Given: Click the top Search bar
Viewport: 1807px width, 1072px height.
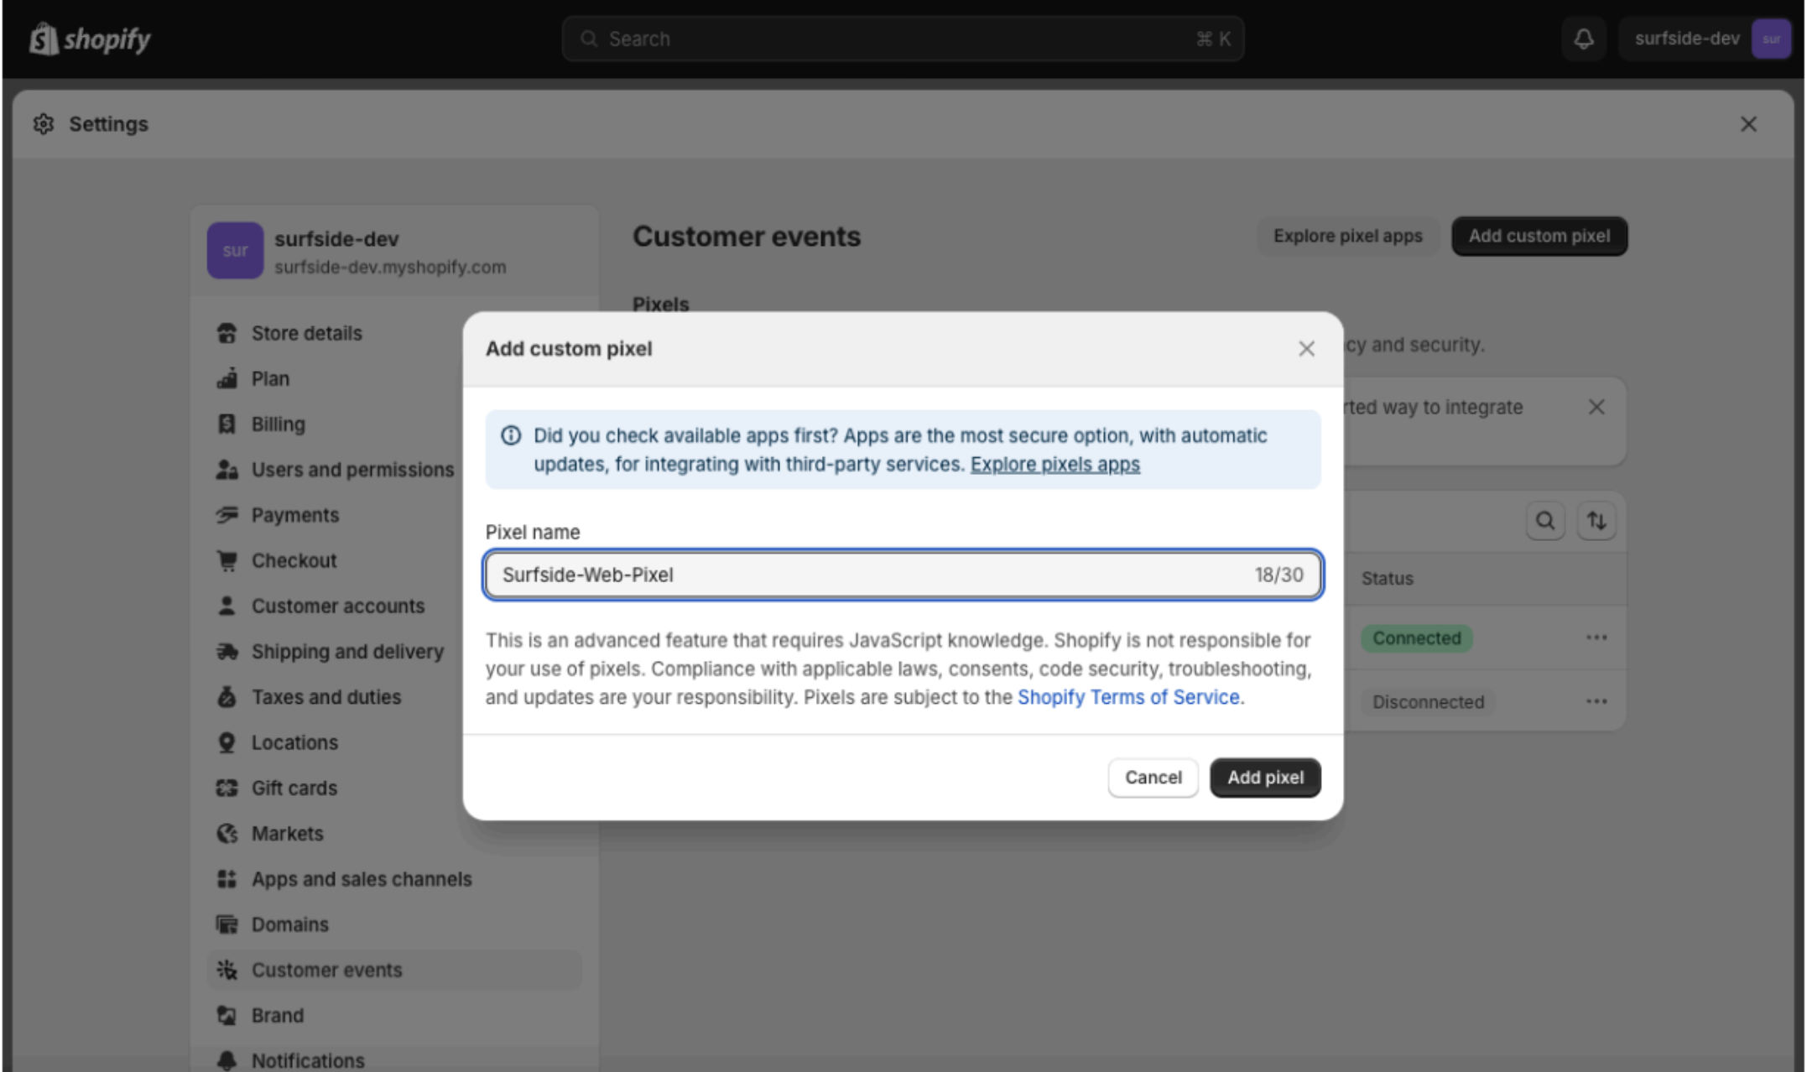Looking at the screenshot, I should tap(903, 39).
